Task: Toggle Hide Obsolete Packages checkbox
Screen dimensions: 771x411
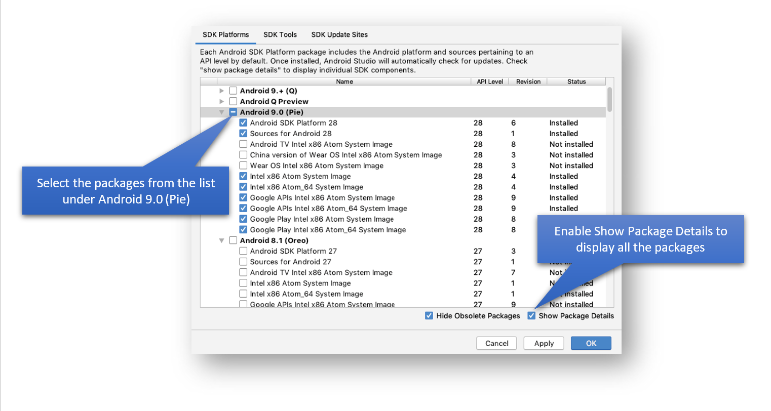Action: (429, 316)
